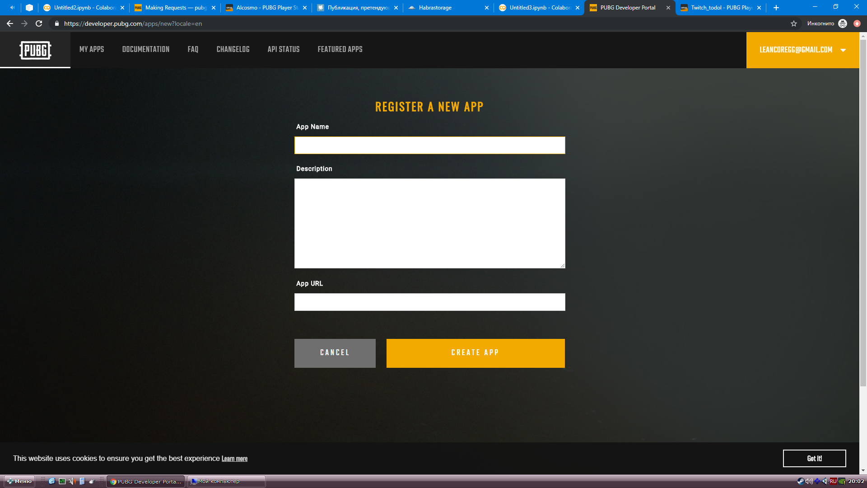Bookmark the page with the star icon

pyautogui.click(x=793, y=23)
